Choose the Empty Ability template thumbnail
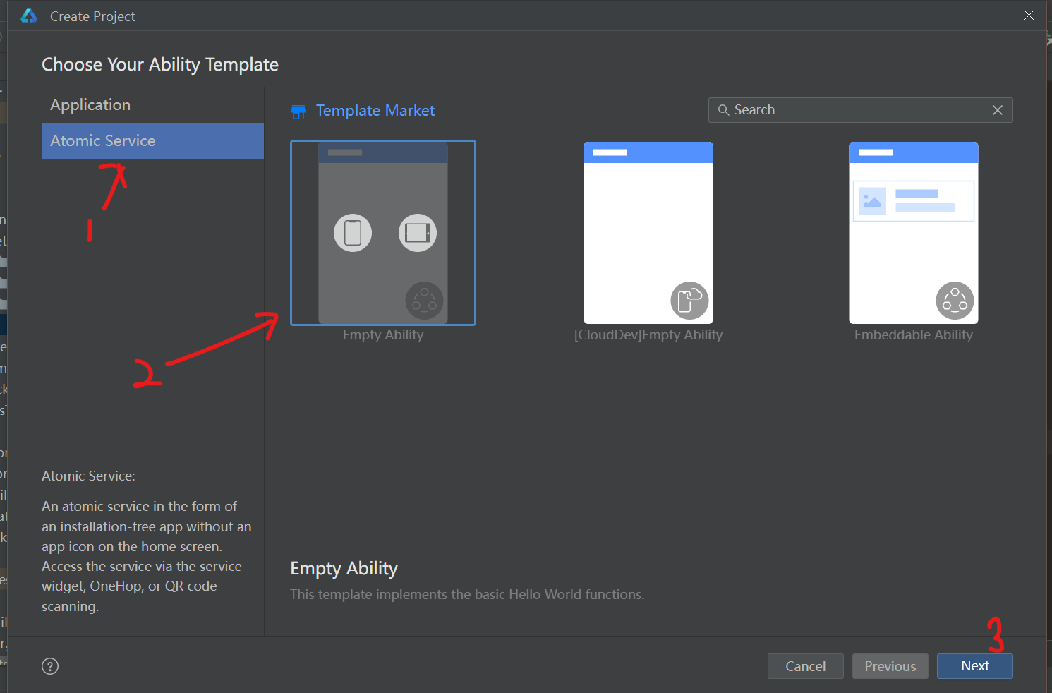 pos(383,233)
